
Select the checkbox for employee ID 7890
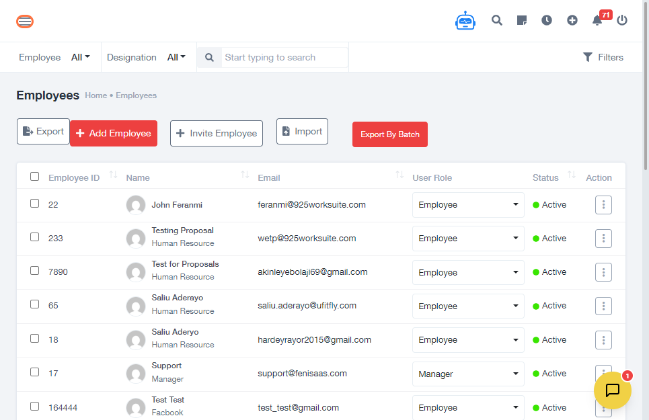(x=34, y=270)
